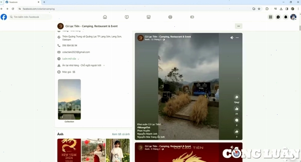Open the page options three-dot button
Screen dimensions: 301x162
239,26
